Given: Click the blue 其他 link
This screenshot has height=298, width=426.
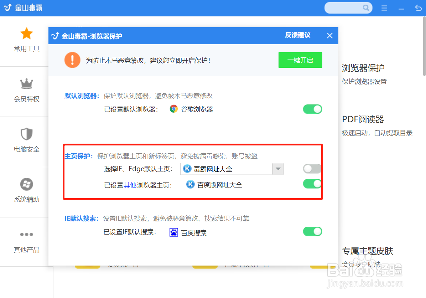Looking at the screenshot, I should pos(130,185).
